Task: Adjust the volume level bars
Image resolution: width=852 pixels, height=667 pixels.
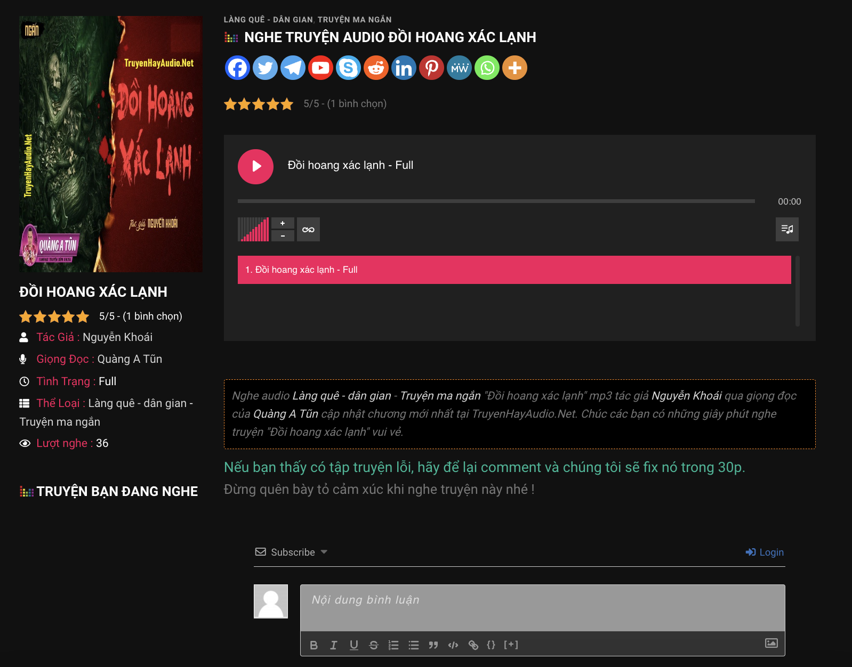Action: (x=253, y=230)
